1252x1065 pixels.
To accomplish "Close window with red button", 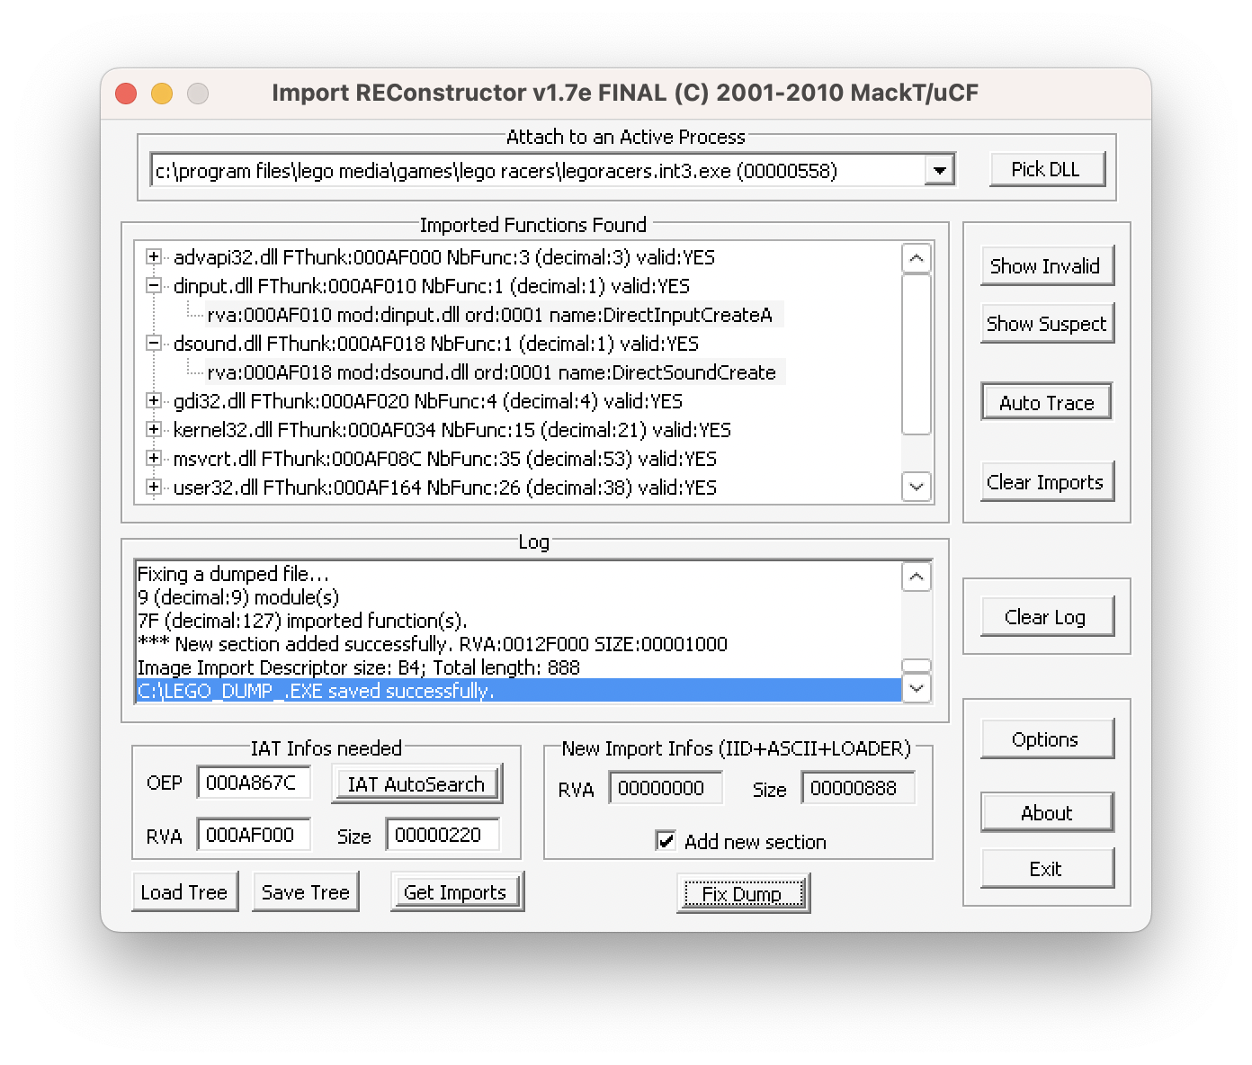I will click(126, 94).
